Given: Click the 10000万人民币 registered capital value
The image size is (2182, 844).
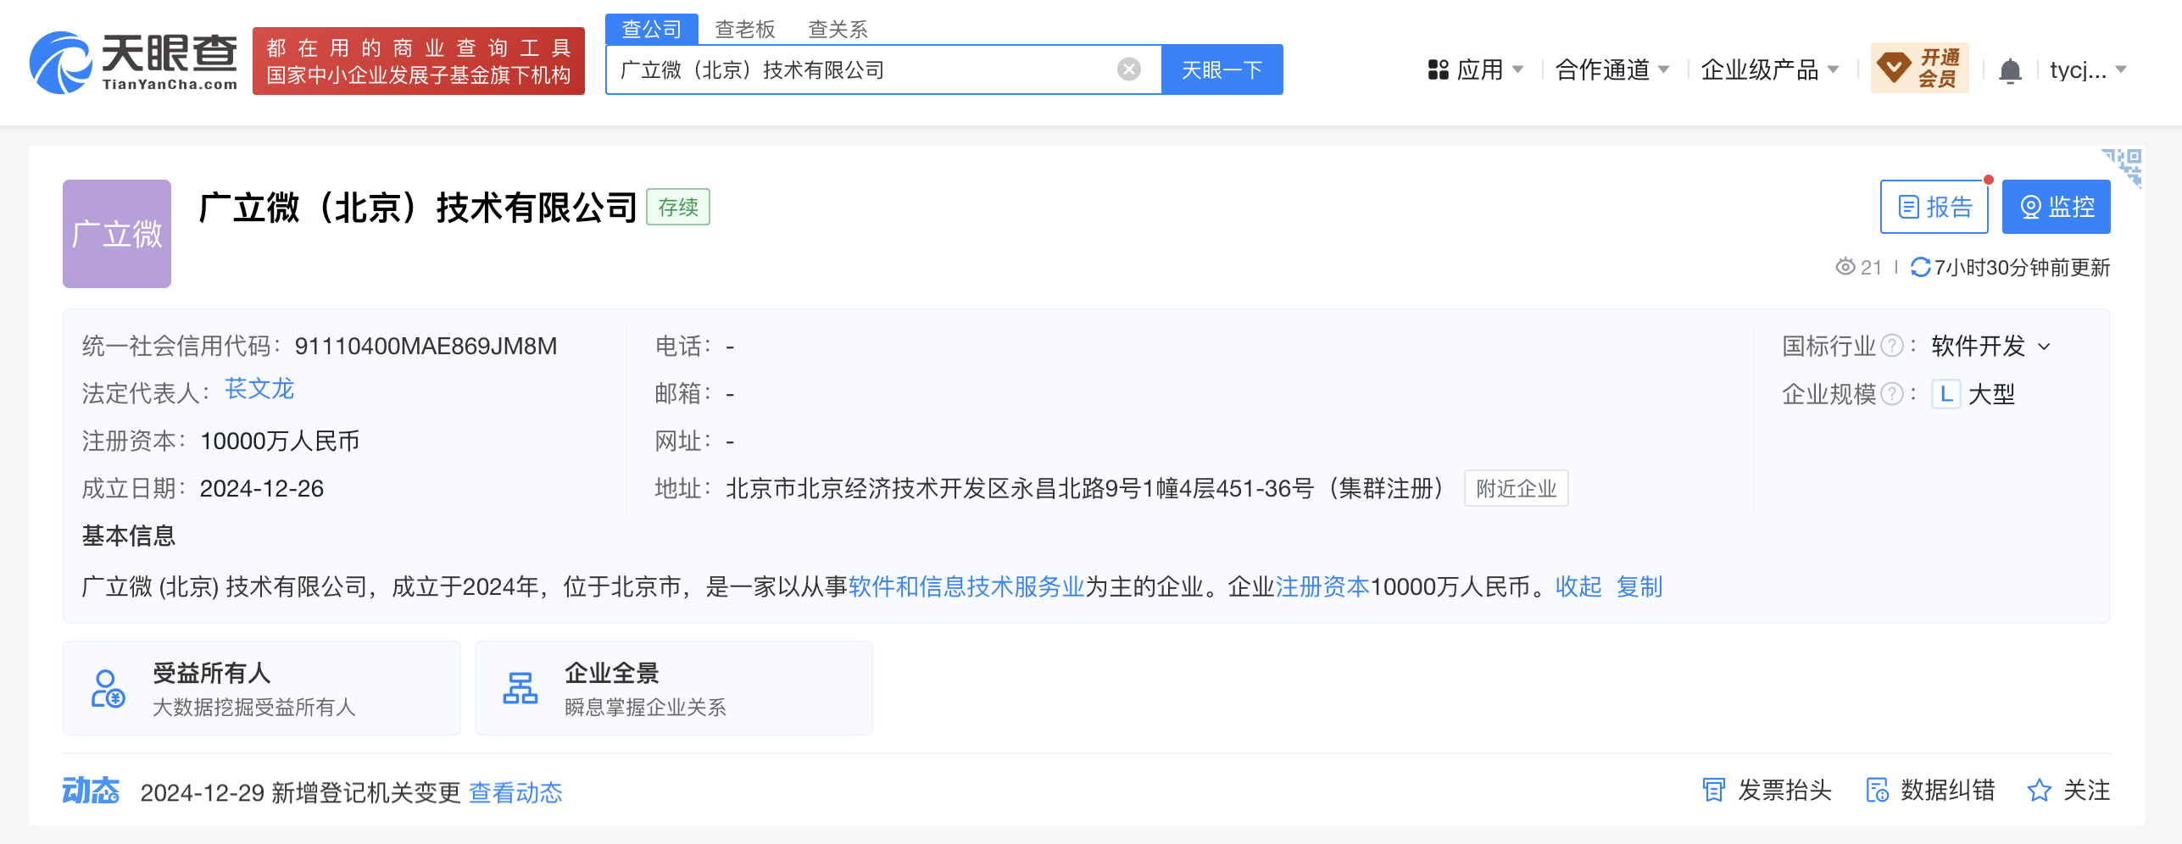Looking at the screenshot, I should (x=280, y=441).
